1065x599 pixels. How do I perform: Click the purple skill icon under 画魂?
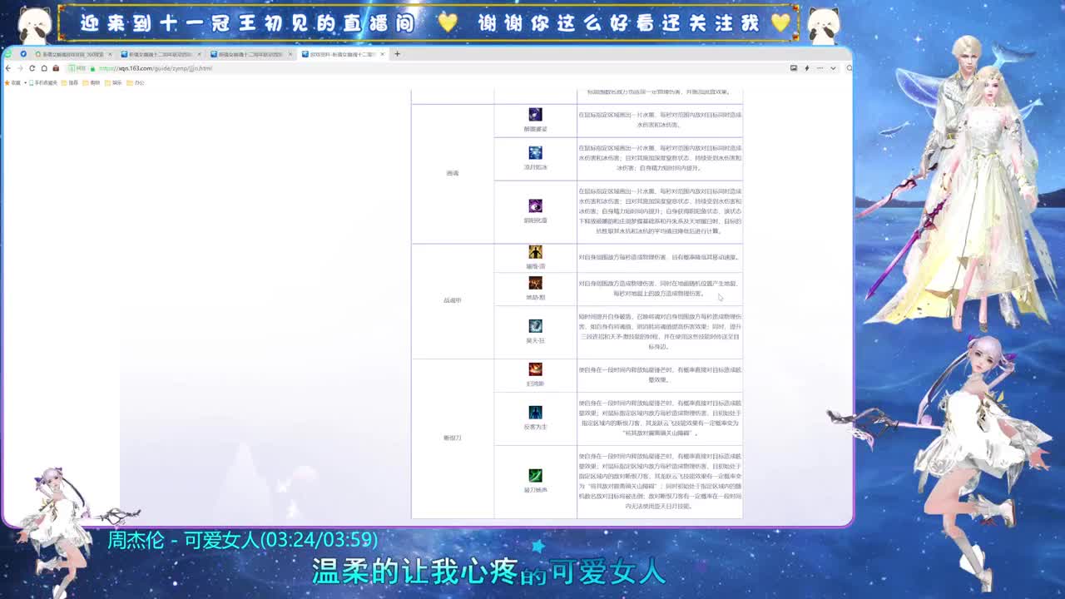tap(535, 114)
